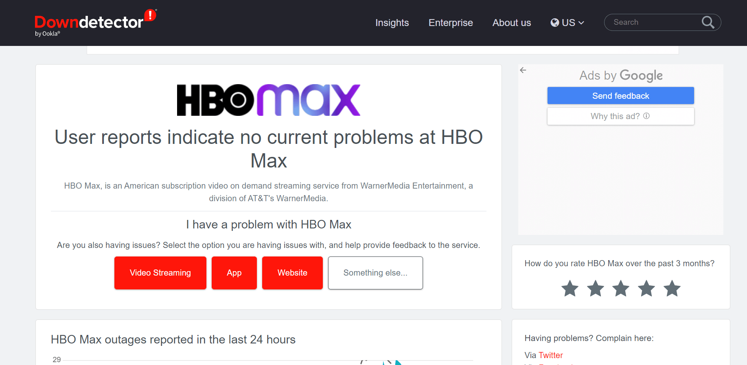This screenshot has height=365, width=747.
Task: Rate HBO Max four stars
Action: [646, 289]
